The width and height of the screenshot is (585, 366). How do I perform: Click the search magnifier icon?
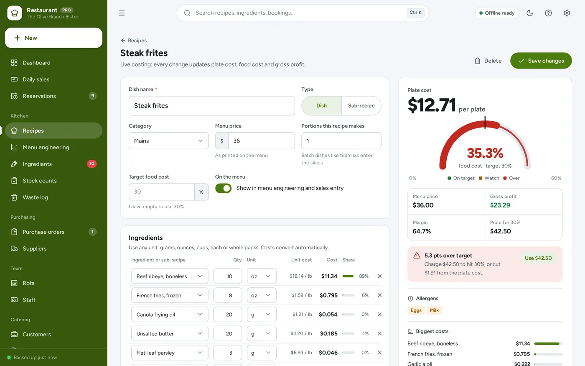click(187, 13)
